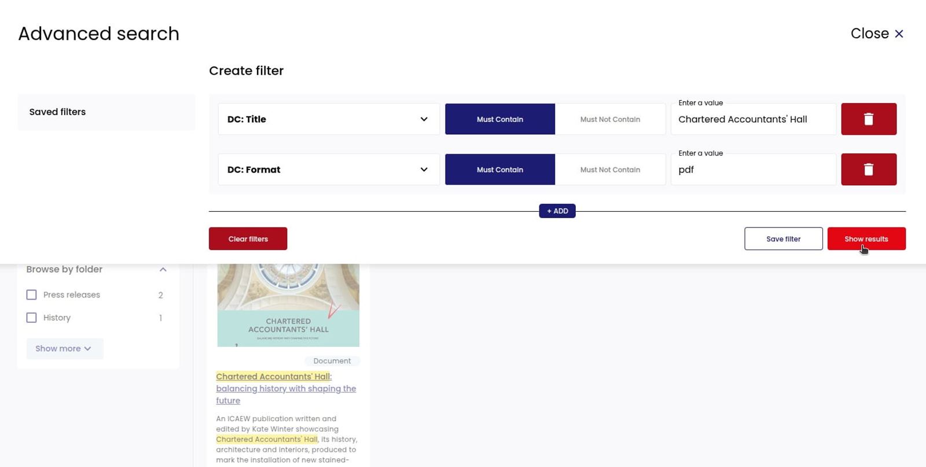Add another filter condition with ADD

click(x=557, y=211)
